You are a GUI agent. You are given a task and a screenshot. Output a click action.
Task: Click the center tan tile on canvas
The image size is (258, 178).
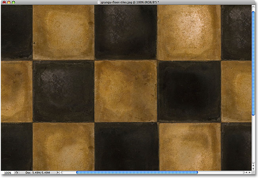tap(126, 91)
